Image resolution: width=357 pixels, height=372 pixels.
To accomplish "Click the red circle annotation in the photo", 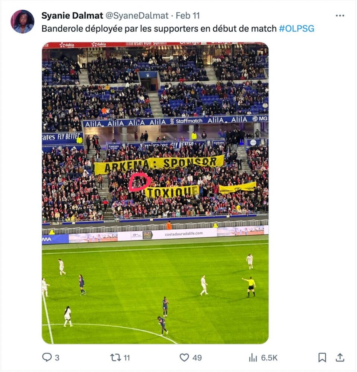I will coord(139,182).
